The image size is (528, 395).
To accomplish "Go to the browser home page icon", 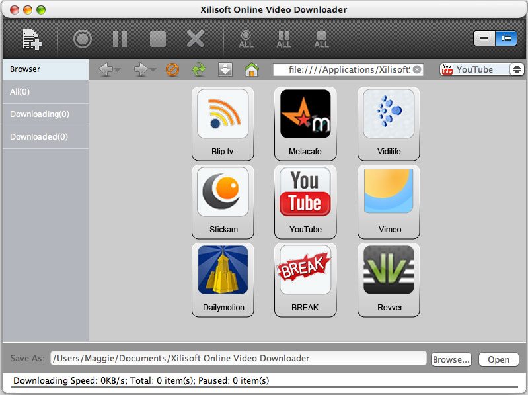I will coord(251,69).
